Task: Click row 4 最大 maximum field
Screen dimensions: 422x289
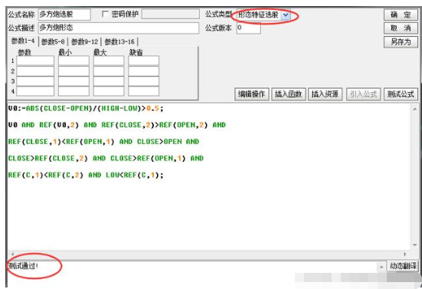Action: point(109,91)
